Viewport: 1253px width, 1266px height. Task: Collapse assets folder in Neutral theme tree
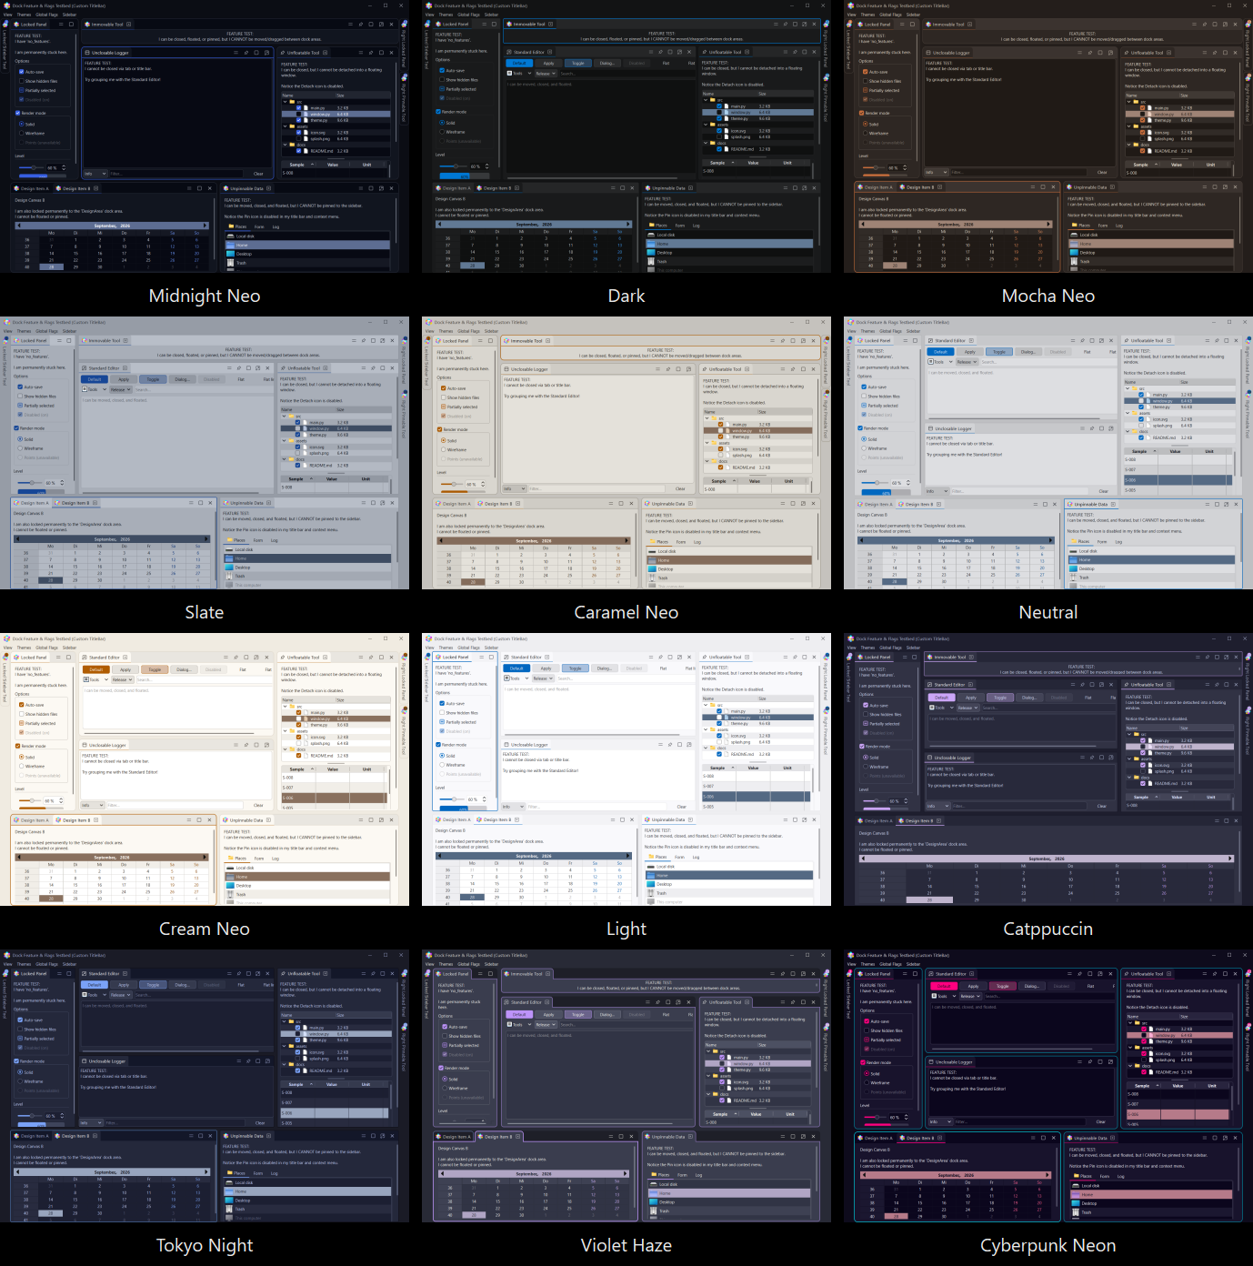coord(1128,413)
